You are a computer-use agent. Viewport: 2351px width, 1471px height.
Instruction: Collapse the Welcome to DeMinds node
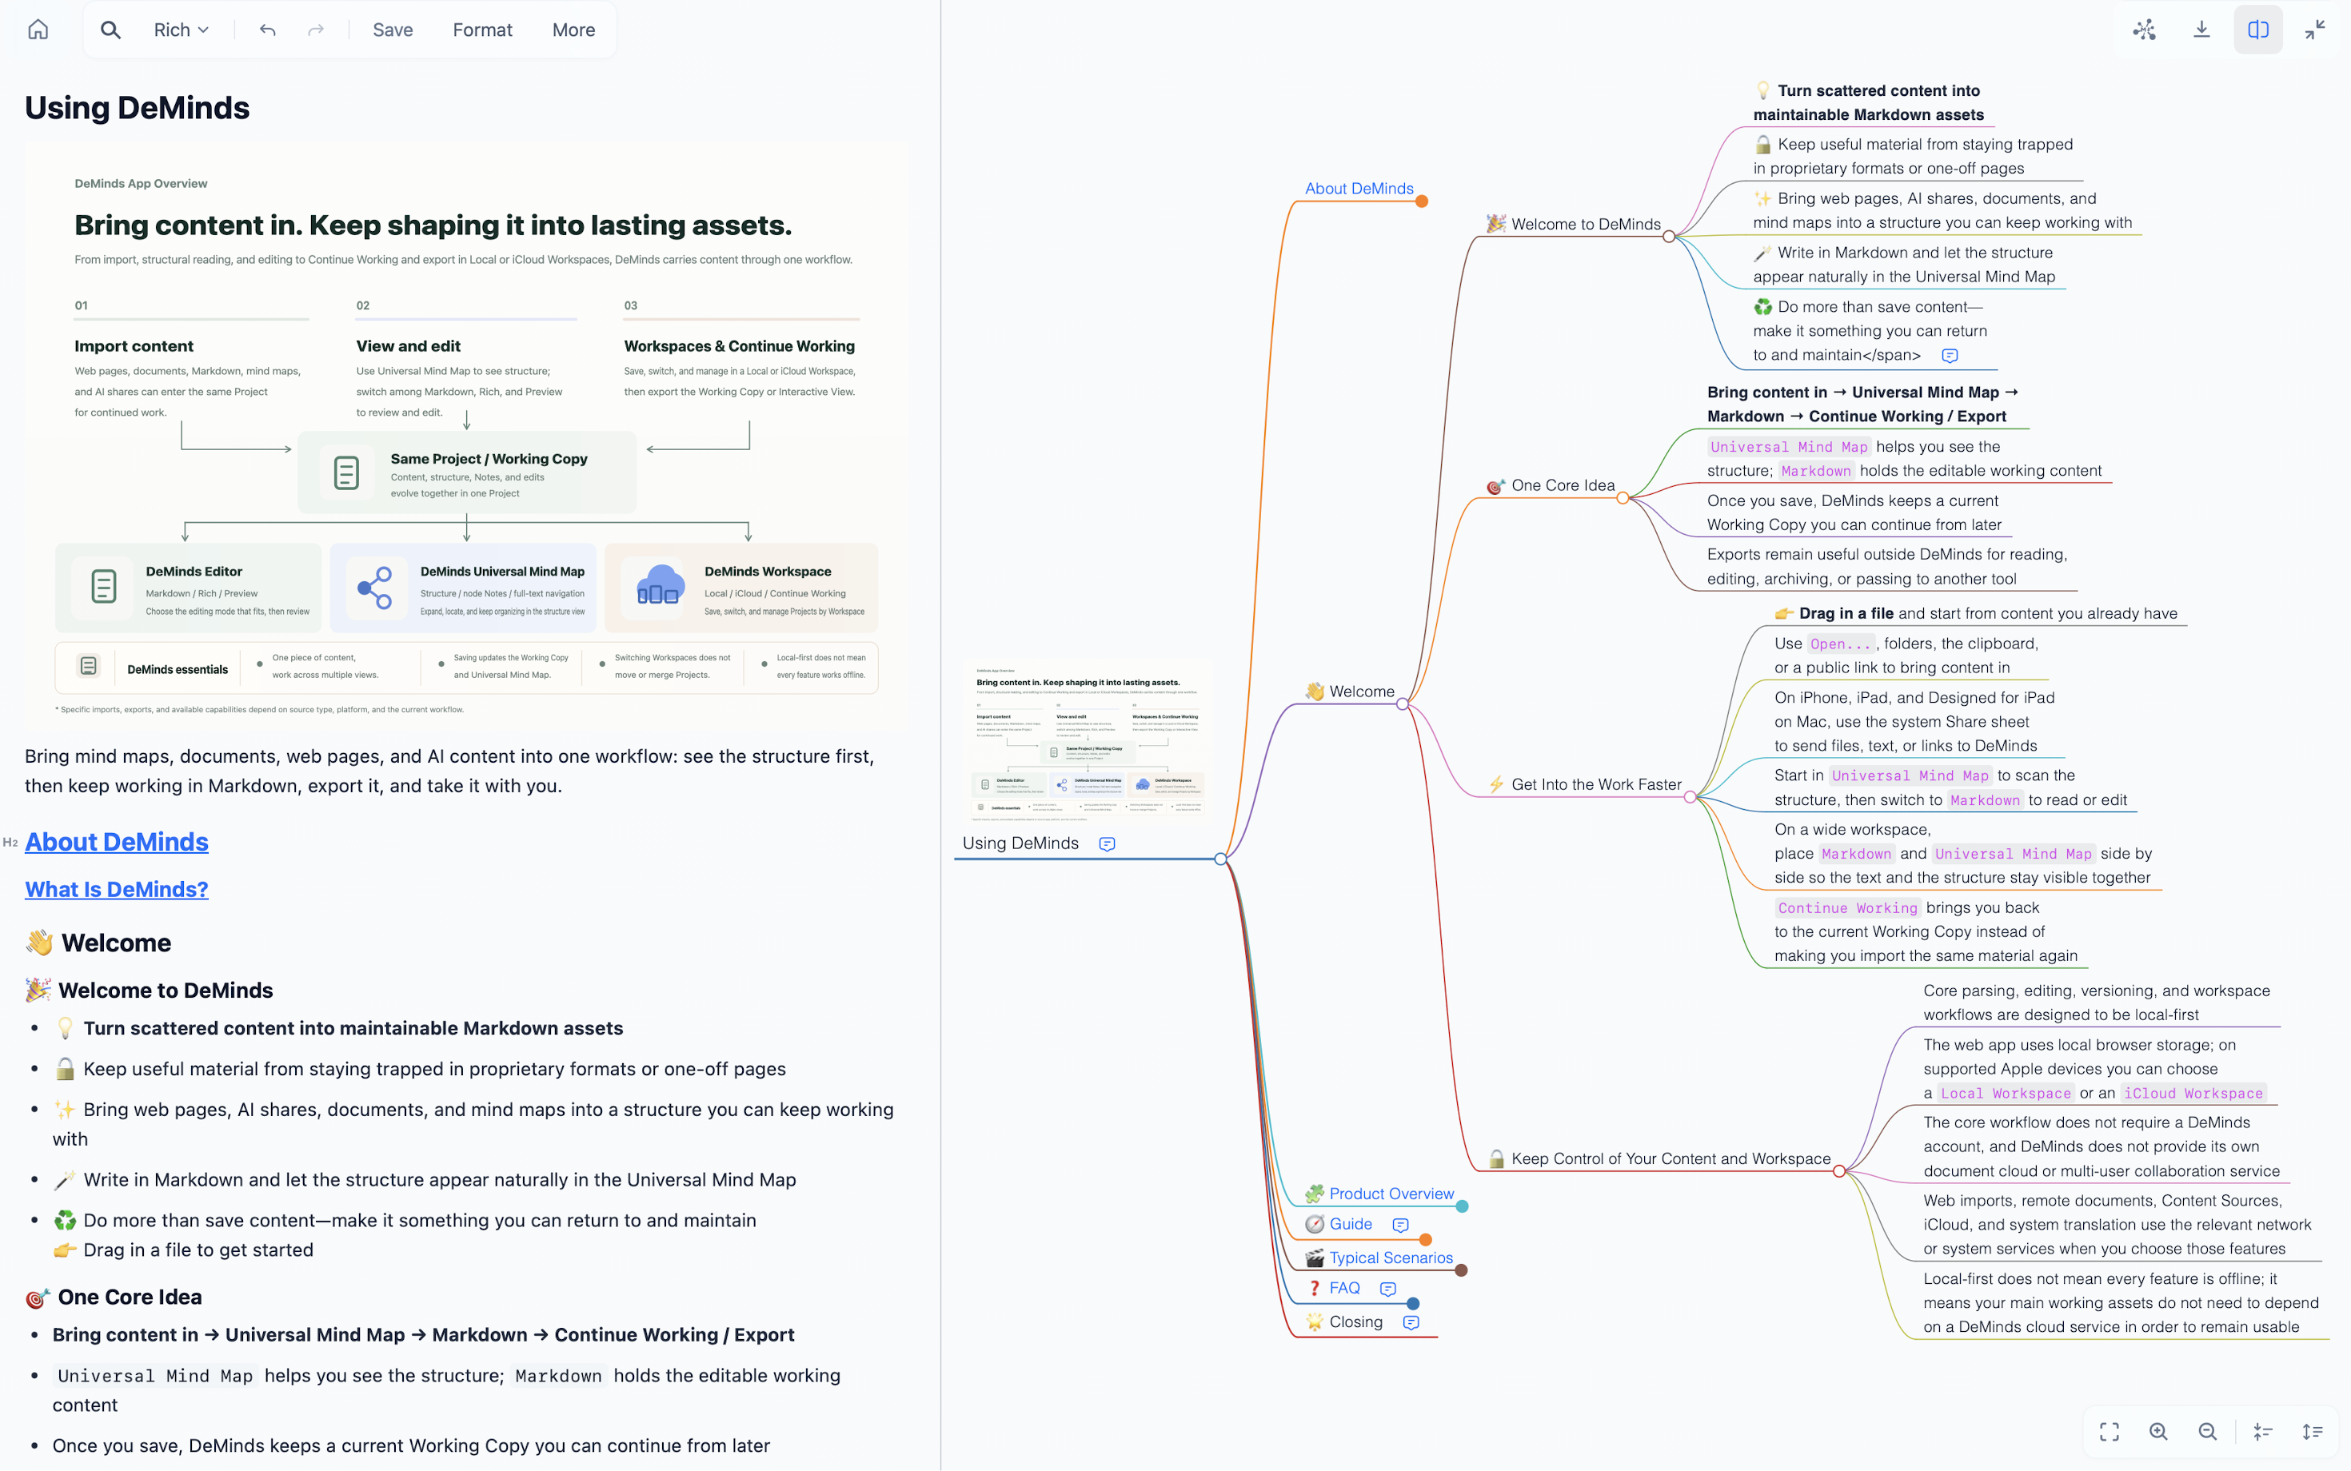pyautogui.click(x=1669, y=237)
